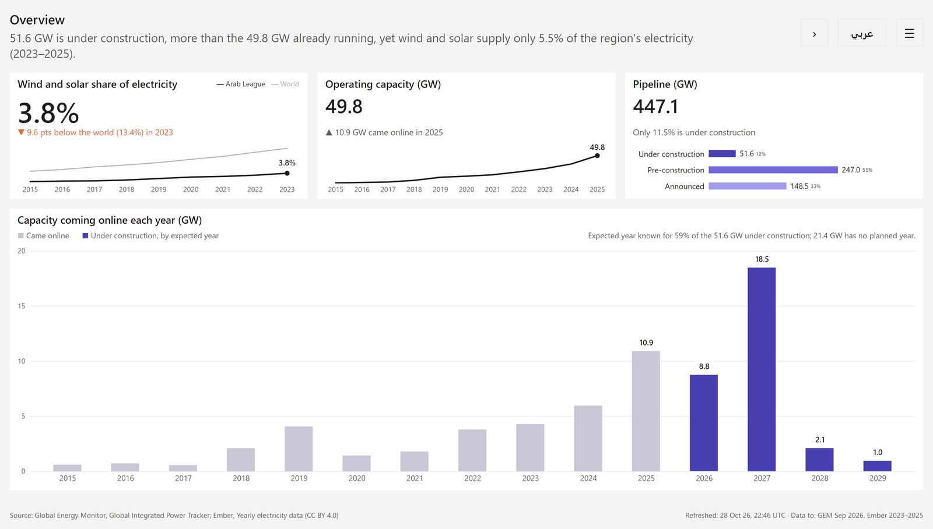Click the 2025 bar showing 10.9 GW
Screen dimensions: 933x529
pos(646,411)
